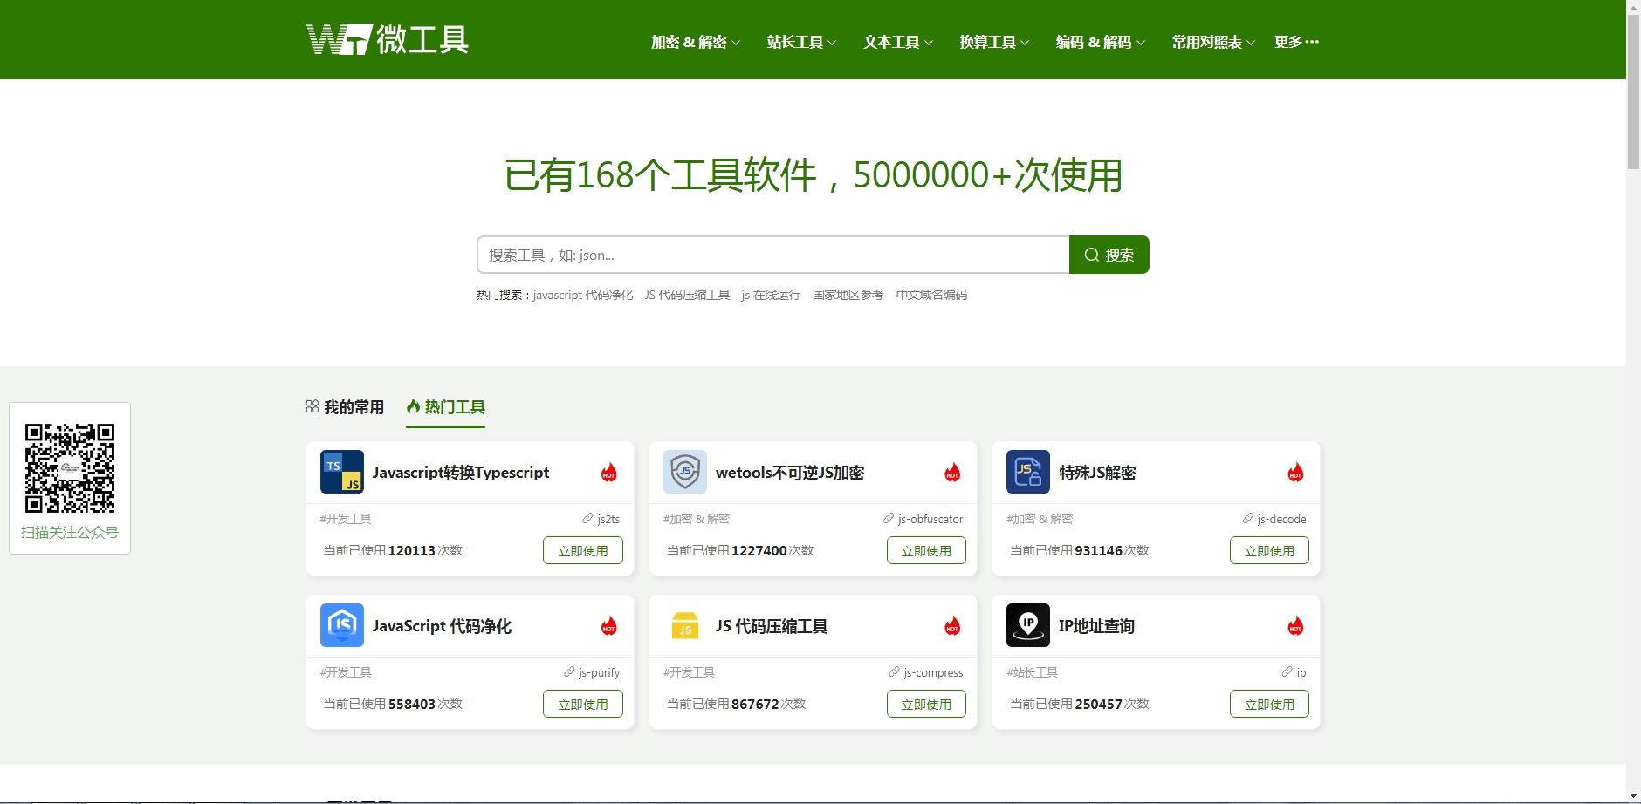
Task: Click #开发工具 tag on Javascript转换Typescript card
Action: pyautogui.click(x=346, y=518)
